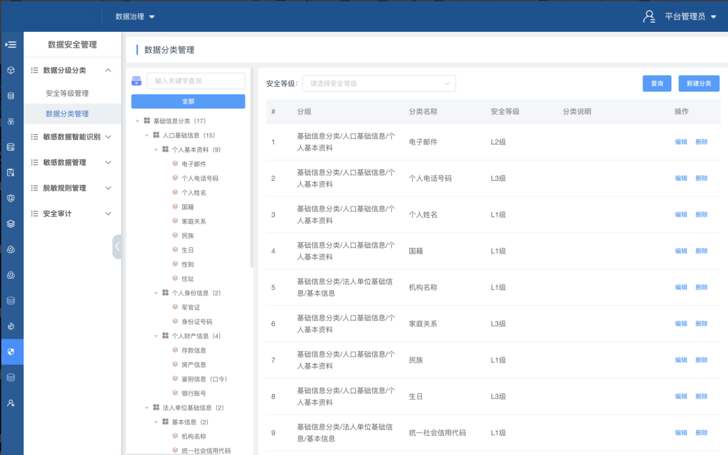Select 性别 in the category tree
The width and height of the screenshot is (728, 455).
click(x=187, y=265)
